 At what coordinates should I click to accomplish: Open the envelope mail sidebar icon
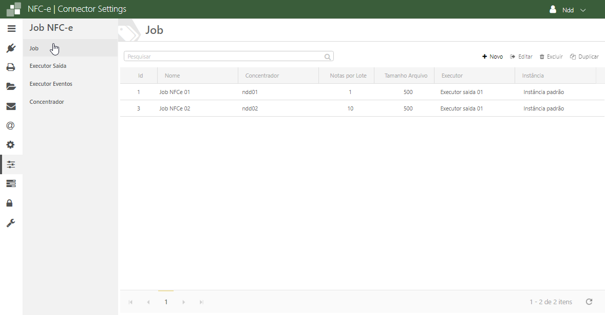pyautogui.click(x=11, y=106)
